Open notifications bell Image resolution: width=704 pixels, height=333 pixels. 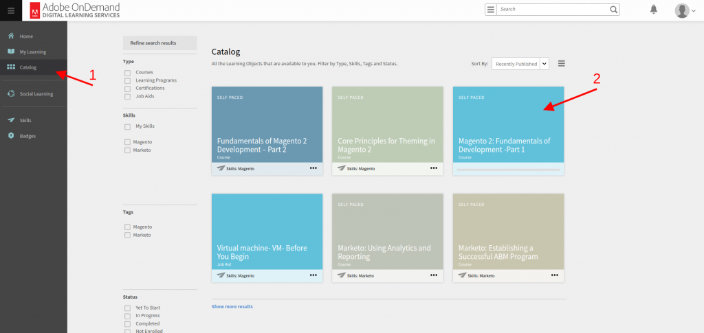point(654,10)
